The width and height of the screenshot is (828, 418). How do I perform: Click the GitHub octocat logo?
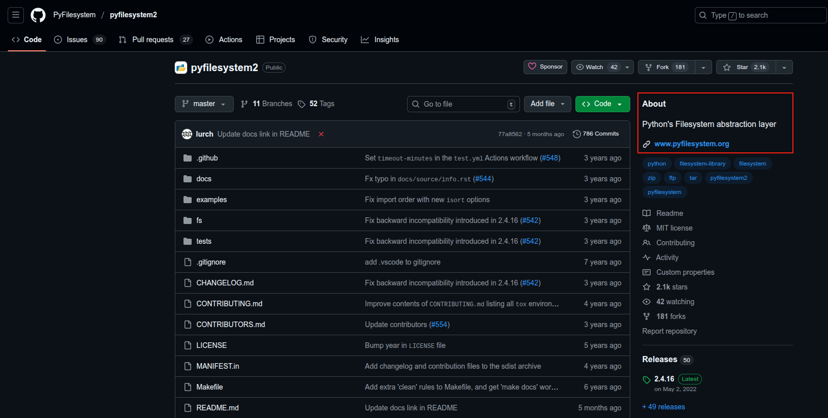point(38,15)
